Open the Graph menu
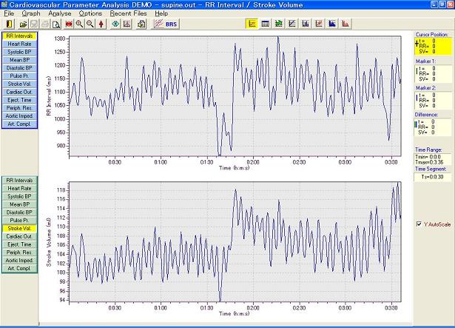This screenshot has height=328, width=455. (31, 13)
